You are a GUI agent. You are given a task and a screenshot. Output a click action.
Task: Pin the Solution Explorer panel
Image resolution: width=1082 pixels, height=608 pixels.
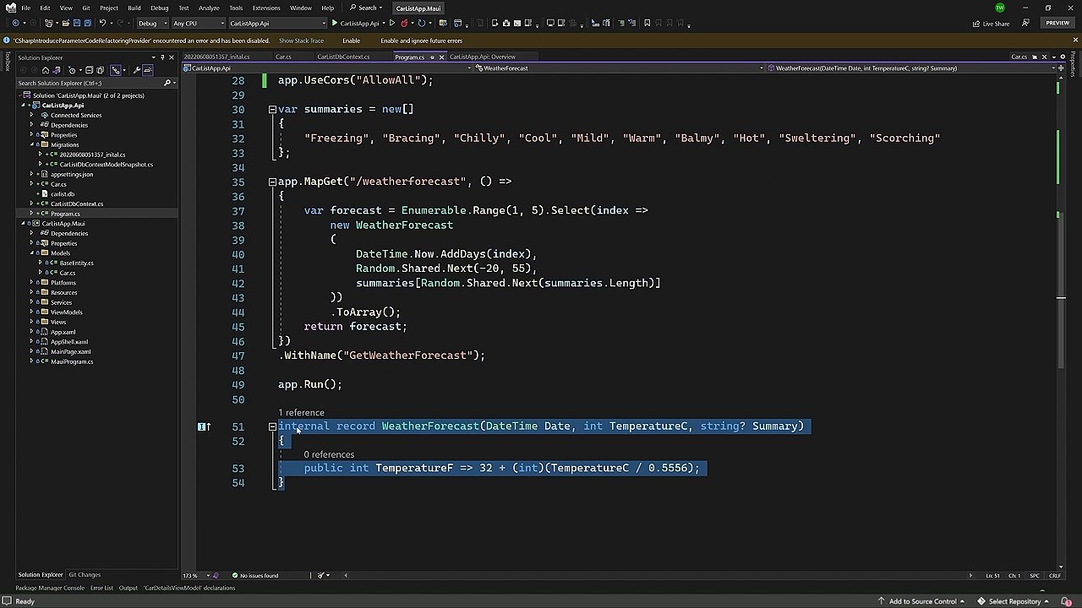coord(162,57)
